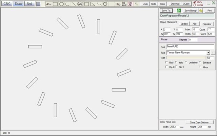Image resolution: width=217 pixels, height=136 pixels.
Task: Click the arrow pointer select tool
Action: 136,4
